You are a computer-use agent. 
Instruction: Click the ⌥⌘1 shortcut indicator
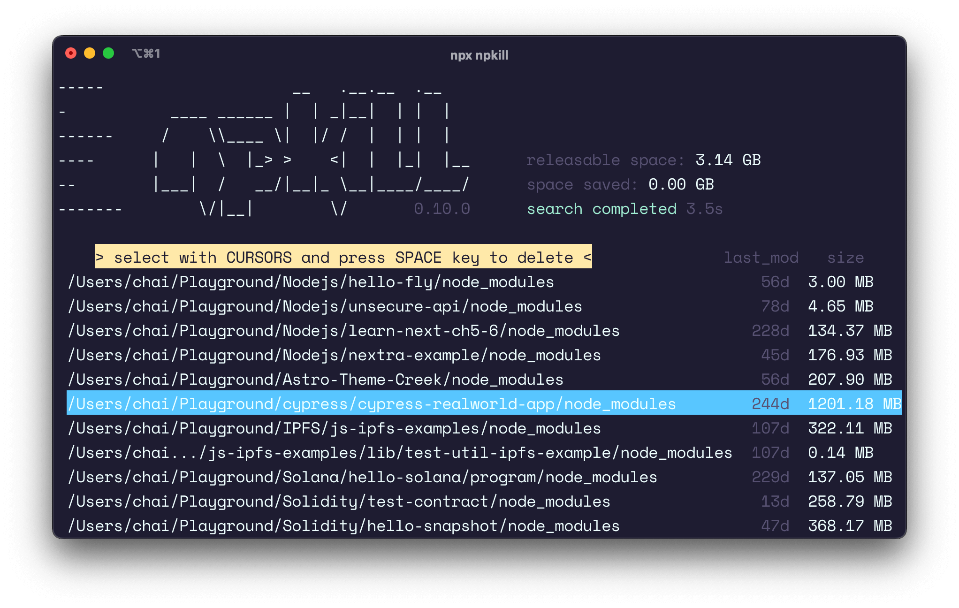coord(146,53)
